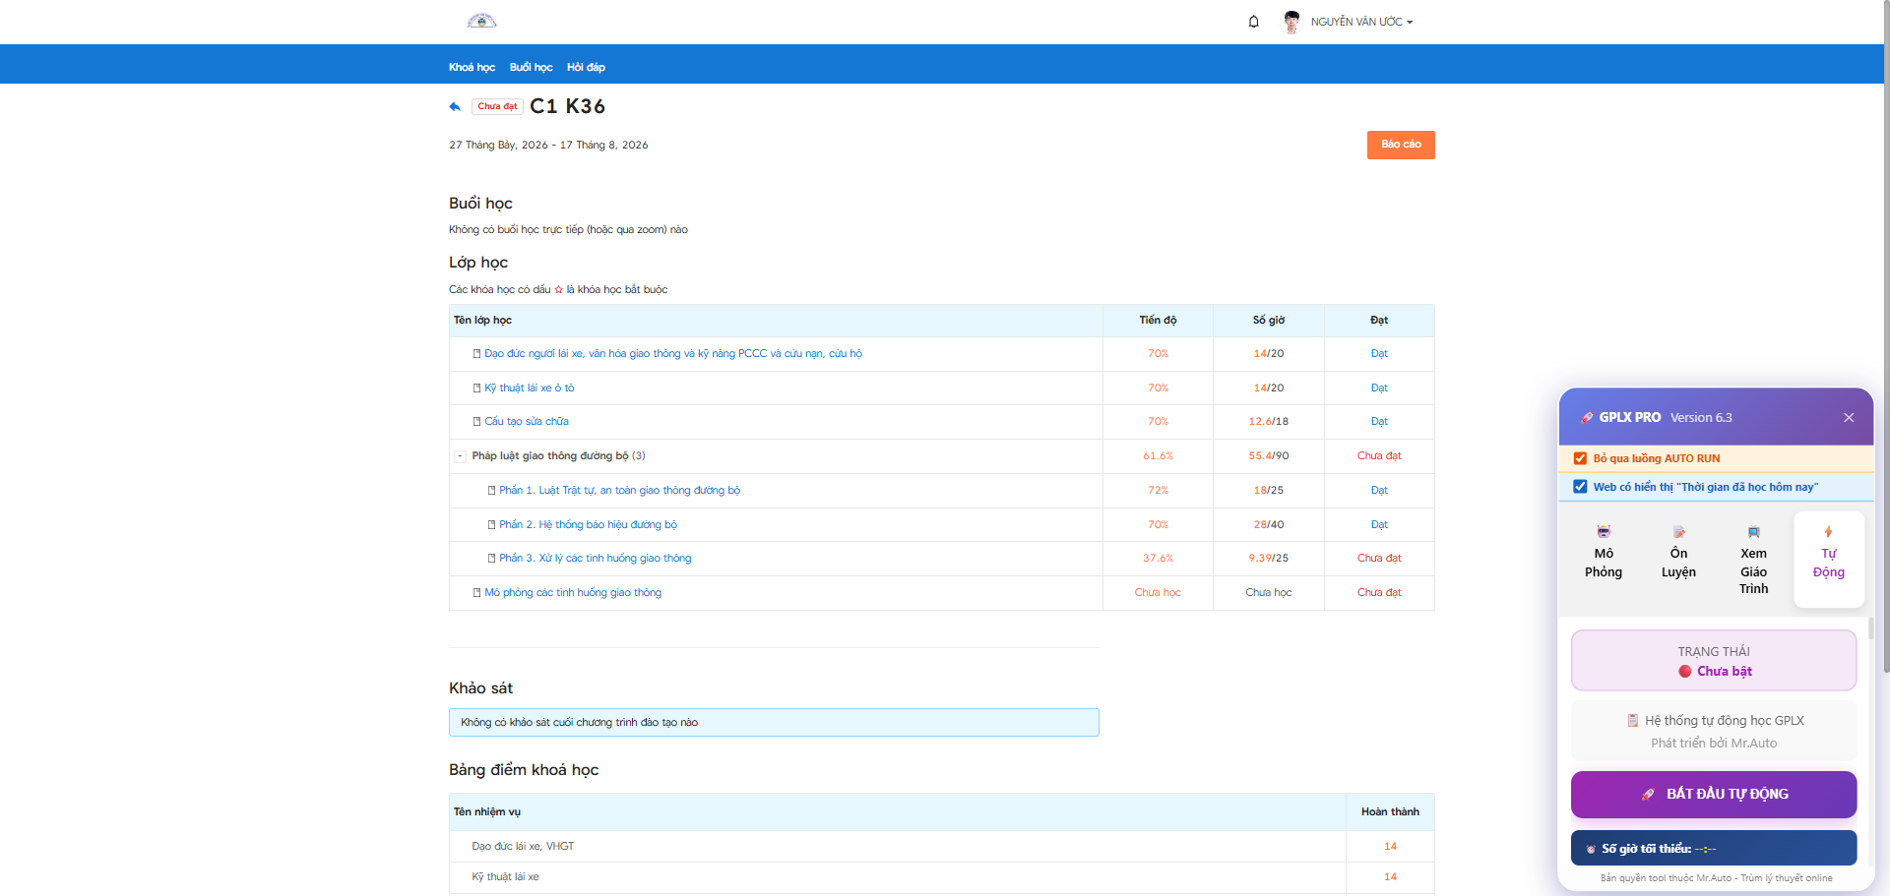
Task: Click the Số giờ tối thiểu bar
Action: tap(1714, 849)
